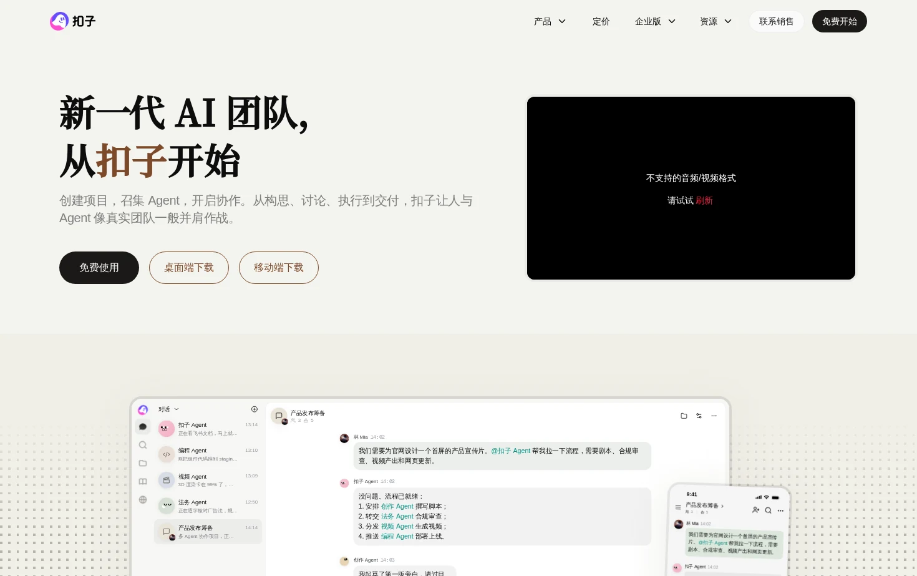Click the 创作 Agent link in step 1
917x576 pixels.
tap(397, 506)
